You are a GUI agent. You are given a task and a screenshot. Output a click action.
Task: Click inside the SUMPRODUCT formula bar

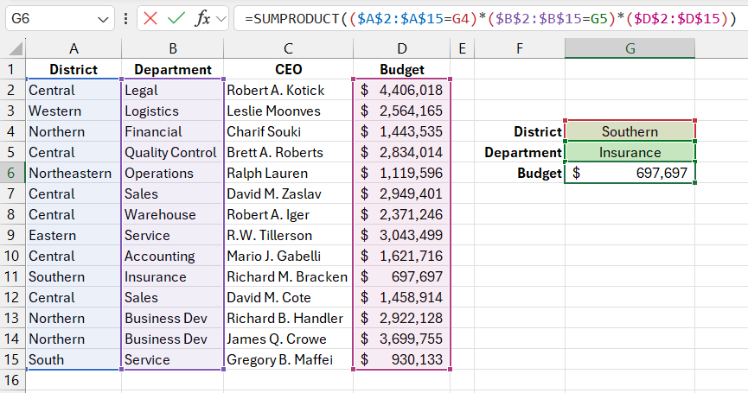click(491, 19)
